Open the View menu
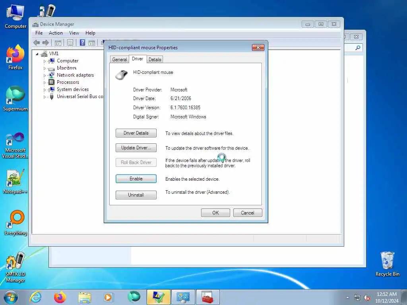 pos(74,33)
